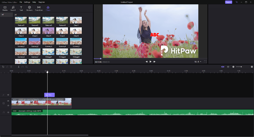Open the Settings menu
This screenshot has width=254, height=137.
tap(27, 2)
